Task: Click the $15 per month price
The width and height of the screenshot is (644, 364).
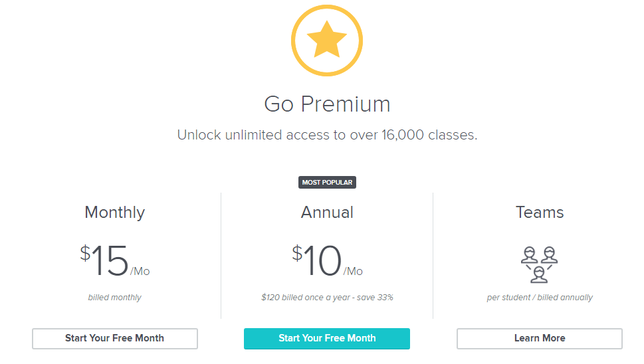Action: [x=114, y=260]
